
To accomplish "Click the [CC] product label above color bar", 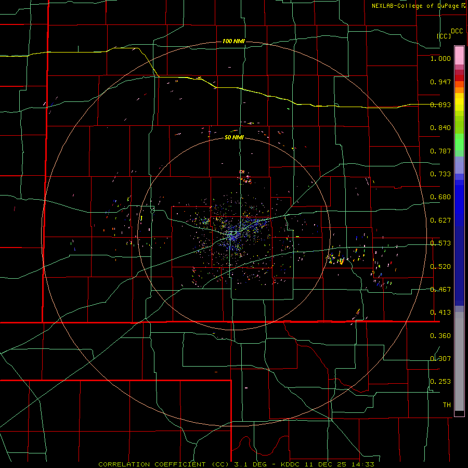I will tap(444, 36).
